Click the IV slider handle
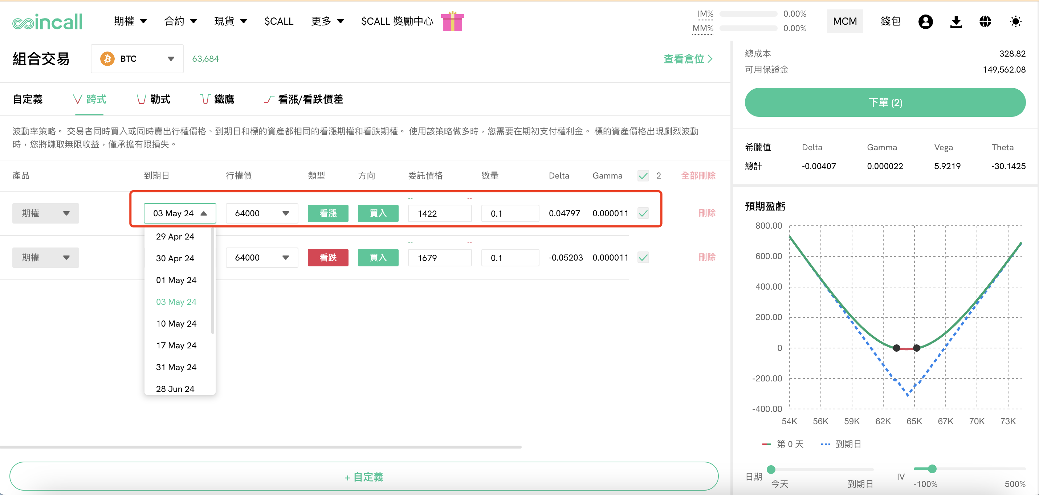The height and width of the screenshot is (495, 1039). (932, 469)
